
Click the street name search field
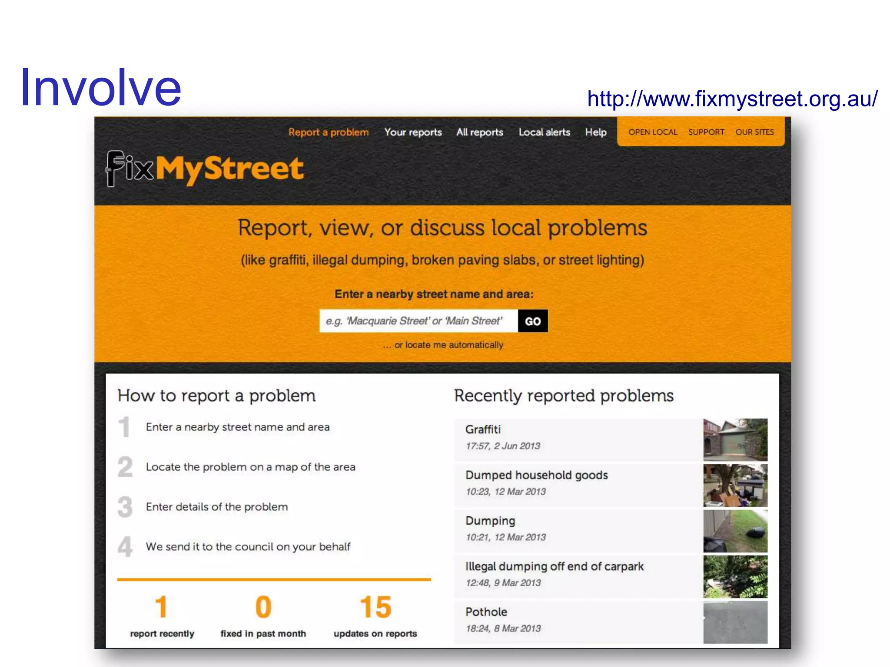pyautogui.click(x=418, y=321)
